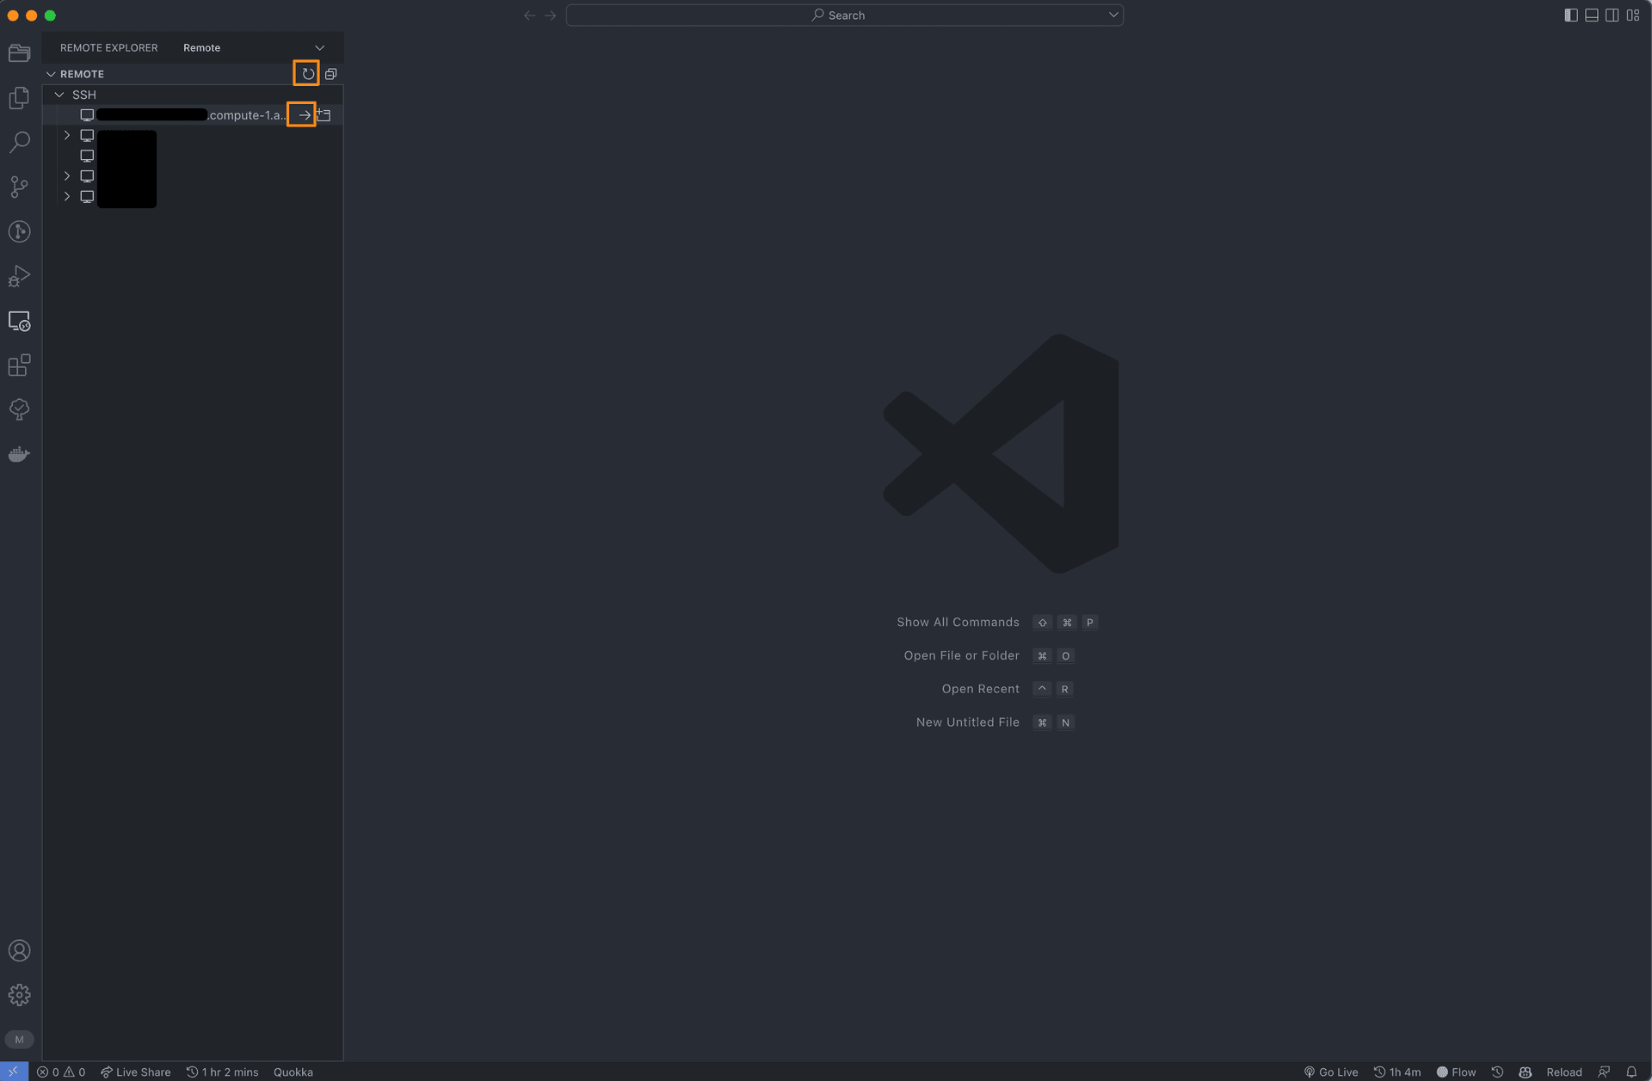Expand the last SSH host in list

coord(67,196)
